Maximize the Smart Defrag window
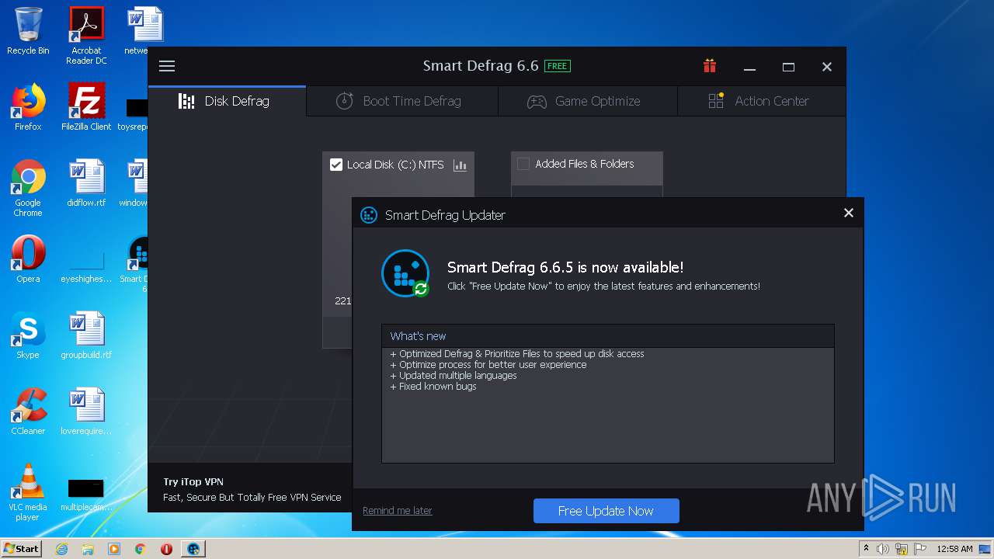 click(x=788, y=68)
